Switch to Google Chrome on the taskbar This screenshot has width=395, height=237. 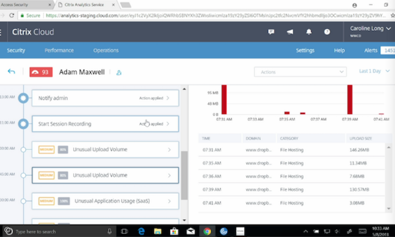(207, 231)
